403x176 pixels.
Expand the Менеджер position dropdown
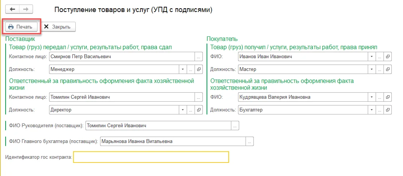pyautogui.click(x=183, y=69)
